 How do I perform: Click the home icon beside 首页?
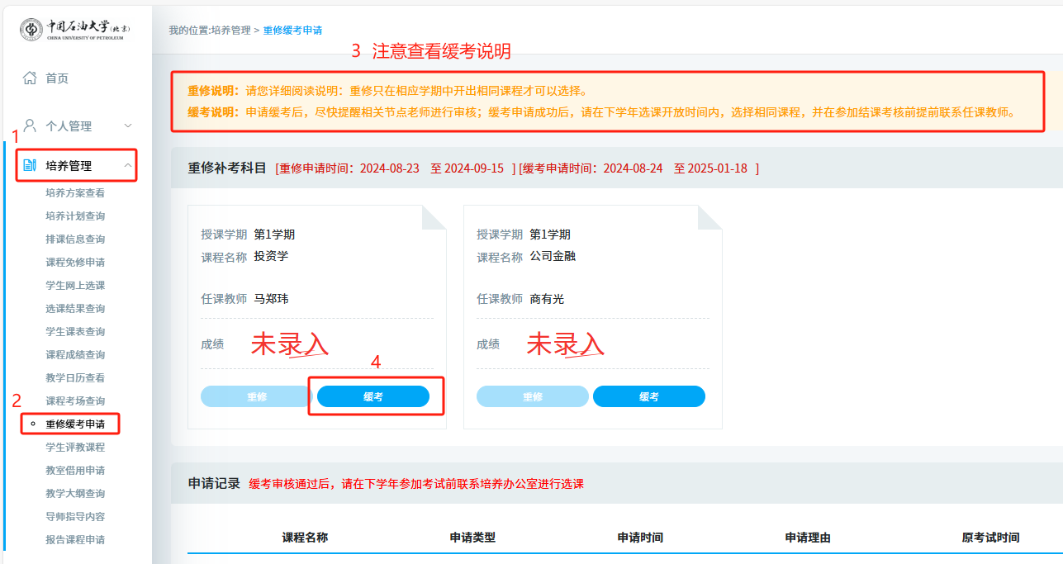click(30, 78)
